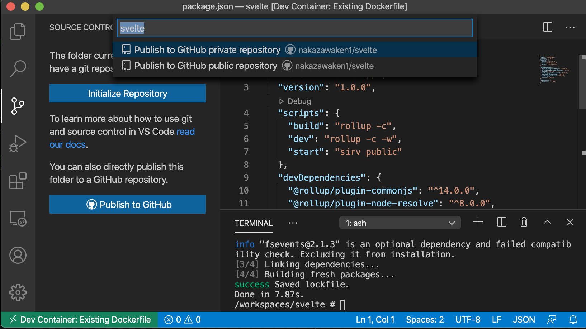Click the "@rollup/plugin-node-resolve" dependency line
The width and height of the screenshot is (586, 329).
392,204
